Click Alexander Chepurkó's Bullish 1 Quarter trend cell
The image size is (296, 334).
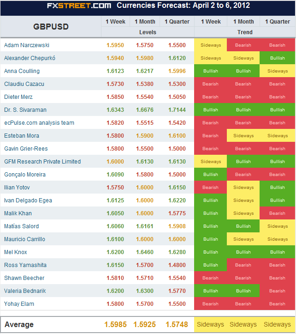click(277, 58)
